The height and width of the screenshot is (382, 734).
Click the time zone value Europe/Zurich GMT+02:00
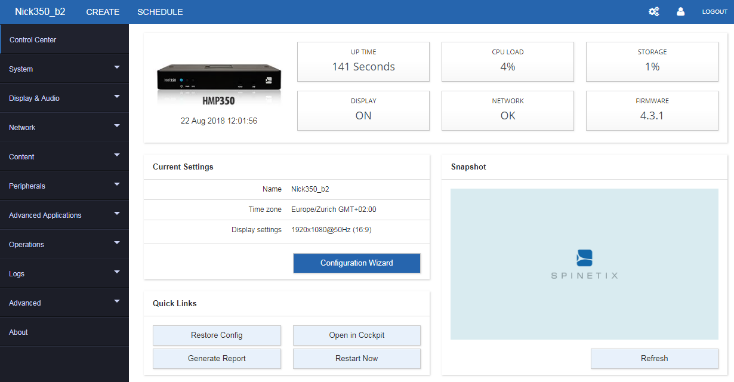[x=334, y=210]
